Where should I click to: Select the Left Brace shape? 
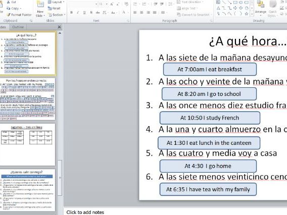235,14
